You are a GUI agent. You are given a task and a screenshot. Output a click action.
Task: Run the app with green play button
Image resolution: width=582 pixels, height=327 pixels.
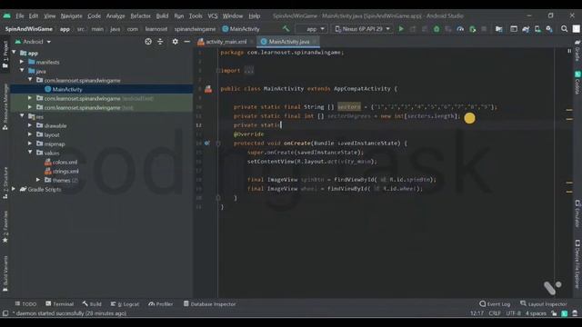coord(401,28)
